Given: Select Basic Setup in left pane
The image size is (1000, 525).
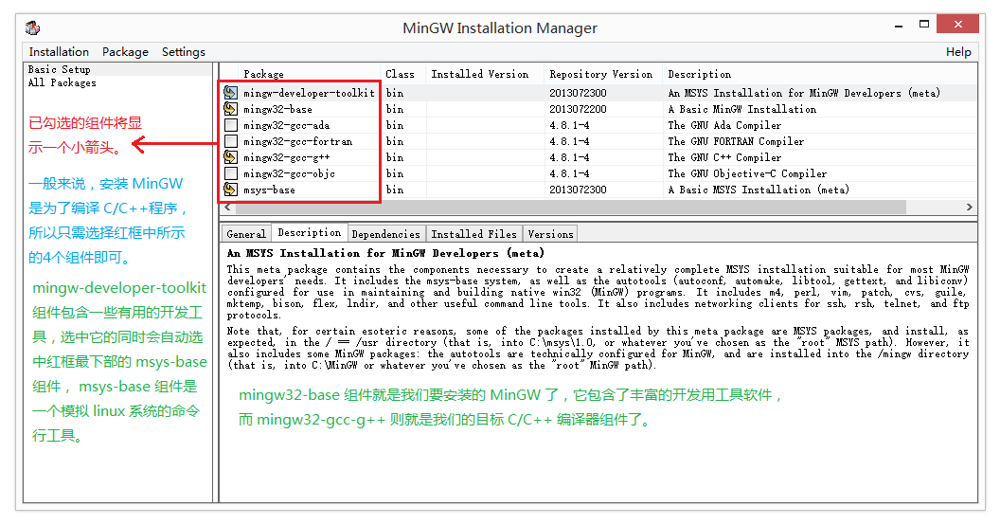Looking at the screenshot, I should pyautogui.click(x=60, y=69).
